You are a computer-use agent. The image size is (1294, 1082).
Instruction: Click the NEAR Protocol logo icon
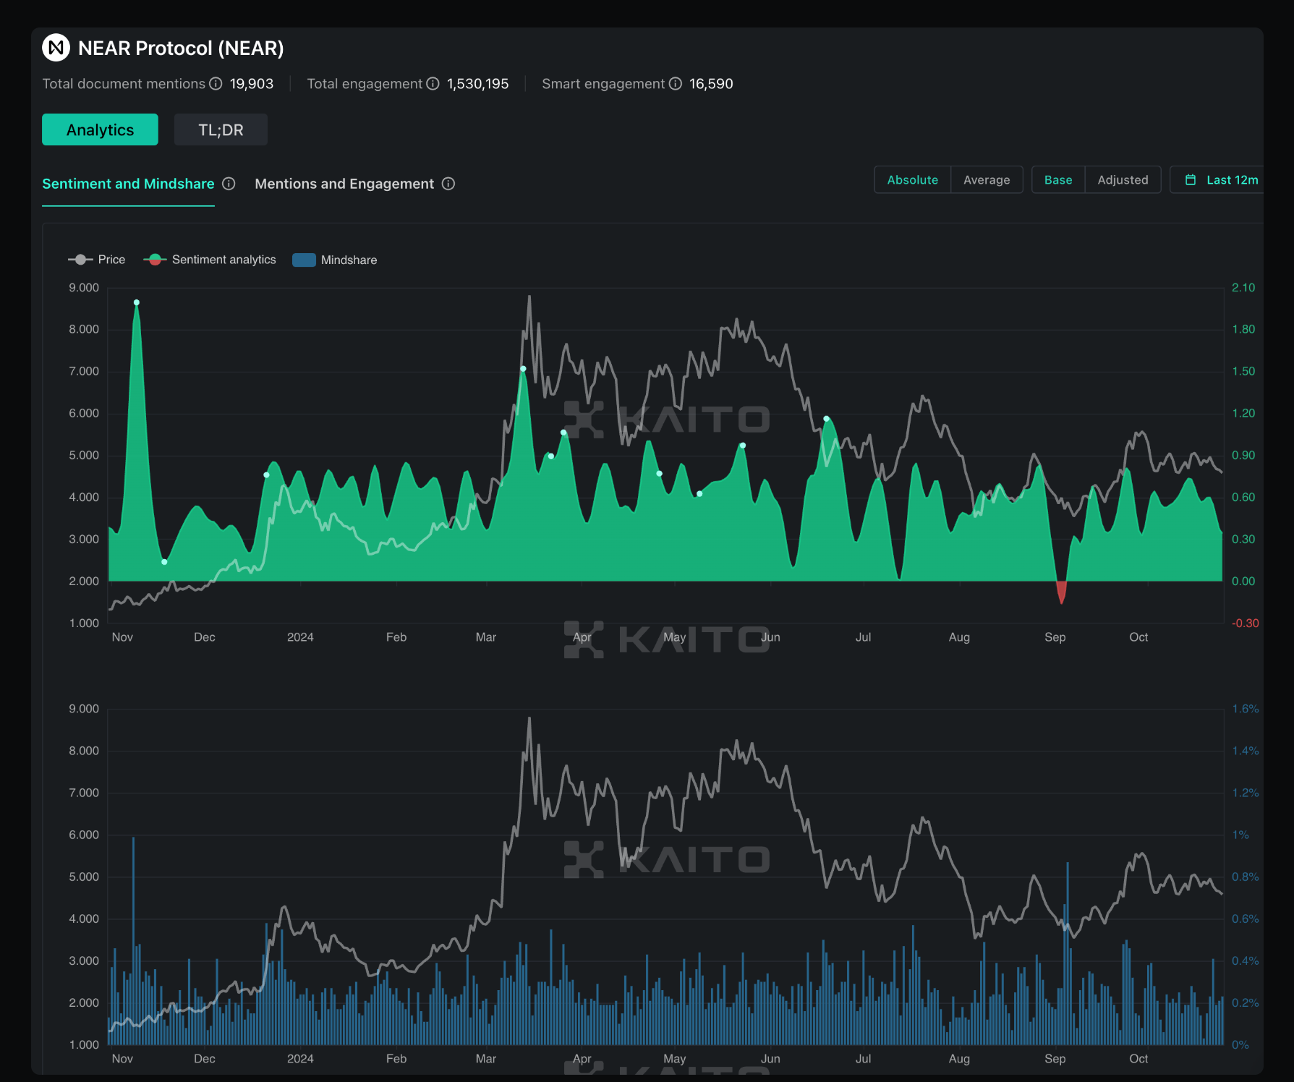coord(56,48)
